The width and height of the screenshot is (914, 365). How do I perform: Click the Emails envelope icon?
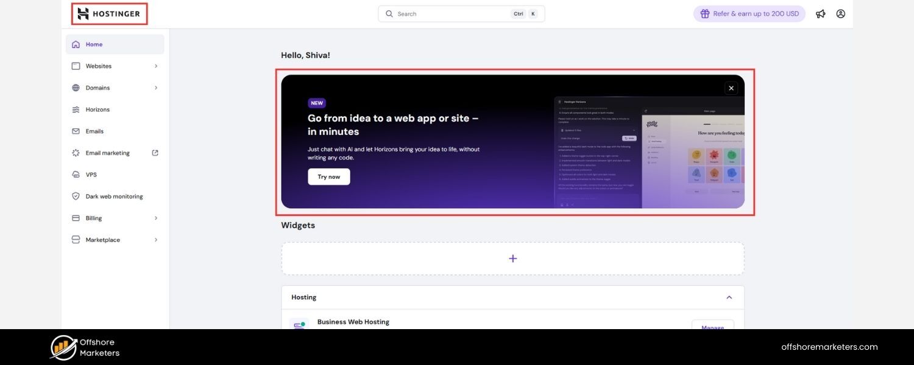point(76,131)
